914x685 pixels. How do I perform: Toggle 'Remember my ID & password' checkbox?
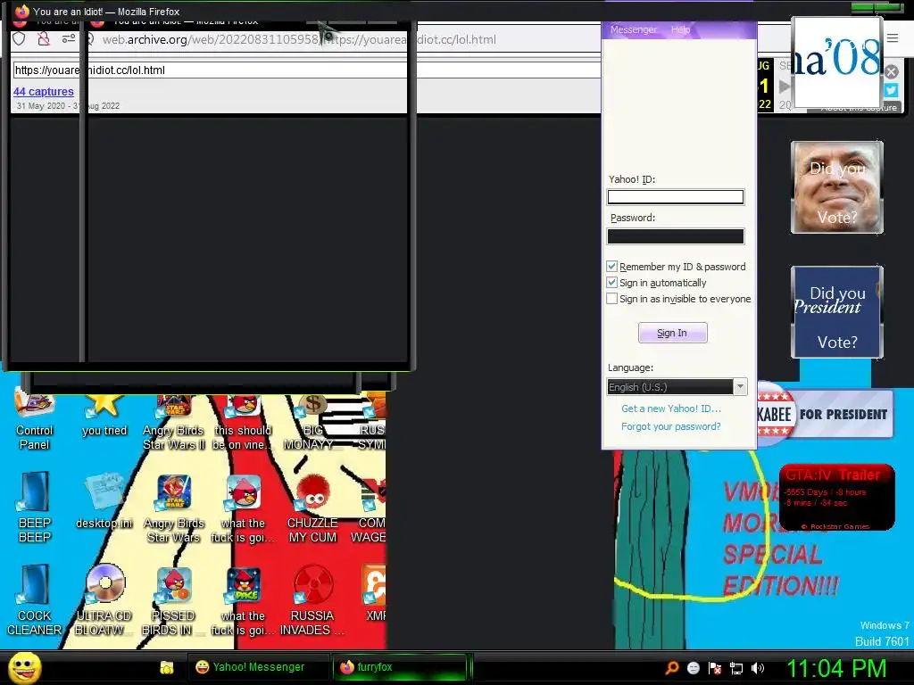click(x=612, y=266)
